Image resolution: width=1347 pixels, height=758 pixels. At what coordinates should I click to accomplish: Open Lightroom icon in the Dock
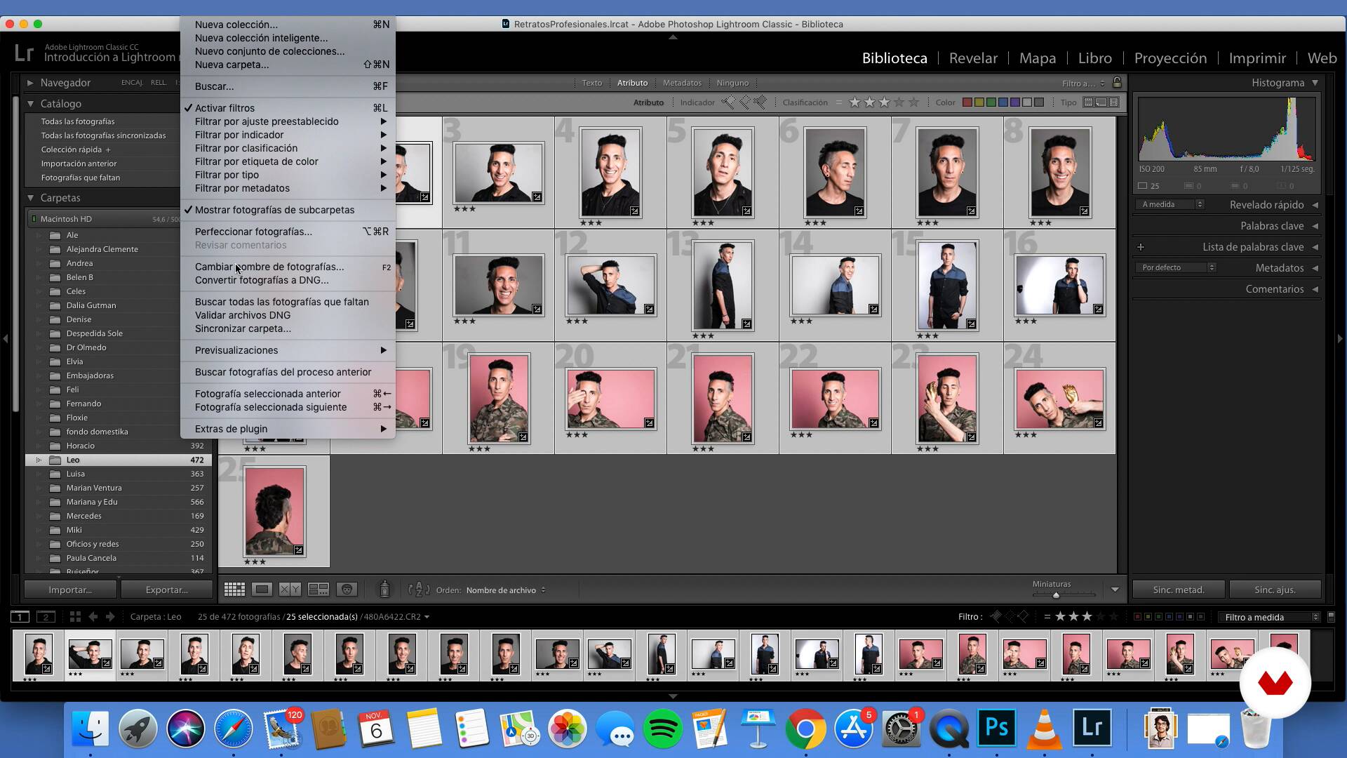click(x=1092, y=728)
